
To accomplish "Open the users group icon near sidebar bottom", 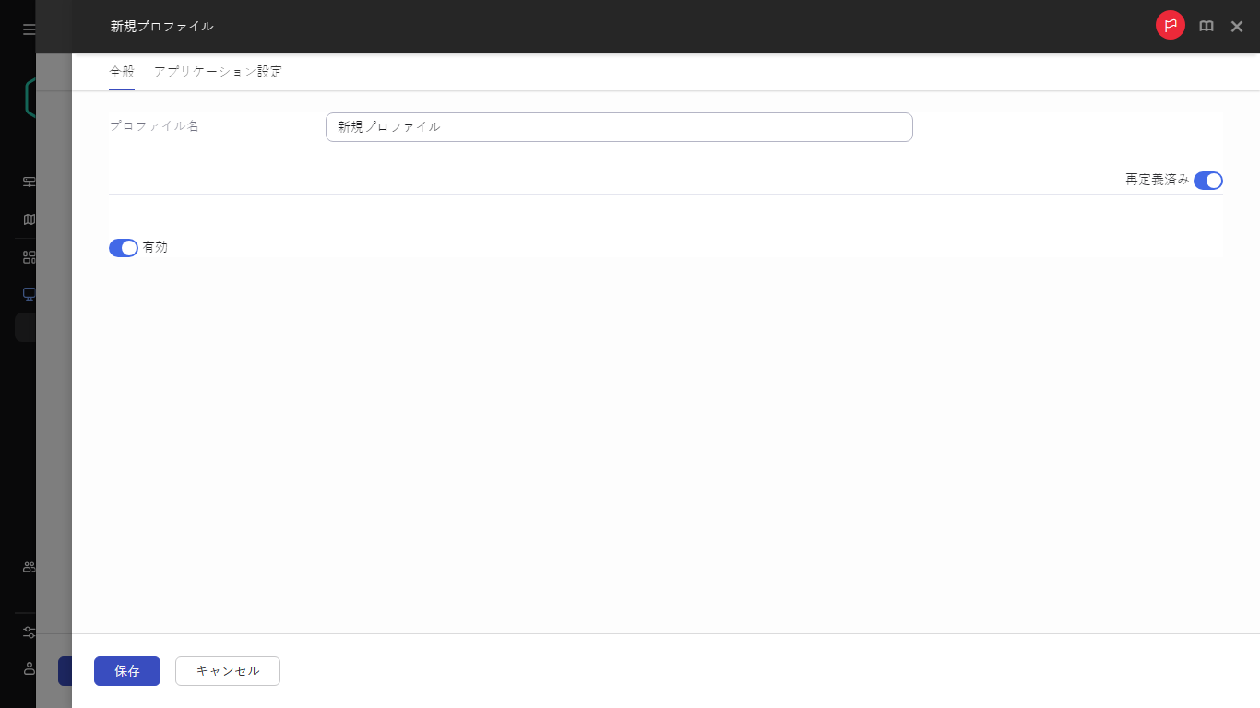I will click(x=28, y=568).
